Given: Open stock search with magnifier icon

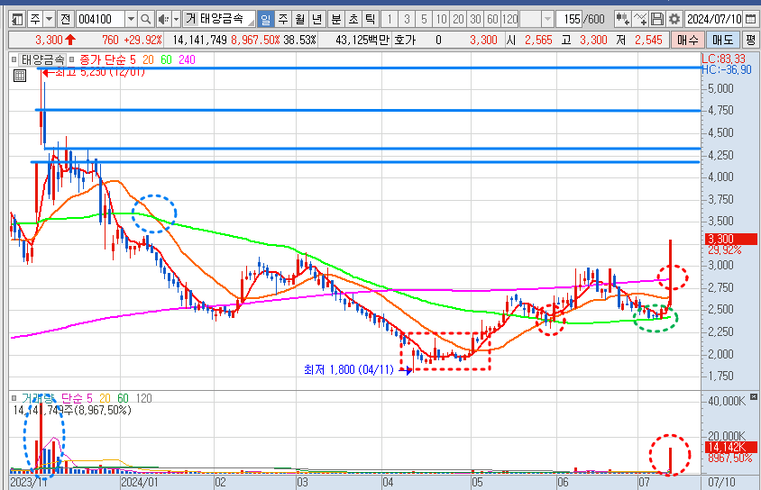Looking at the screenshot, I should pyautogui.click(x=145, y=20).
